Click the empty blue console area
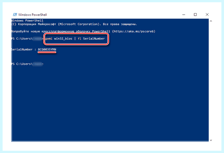The height and width of the screenshot is (153, 224). 110,103
